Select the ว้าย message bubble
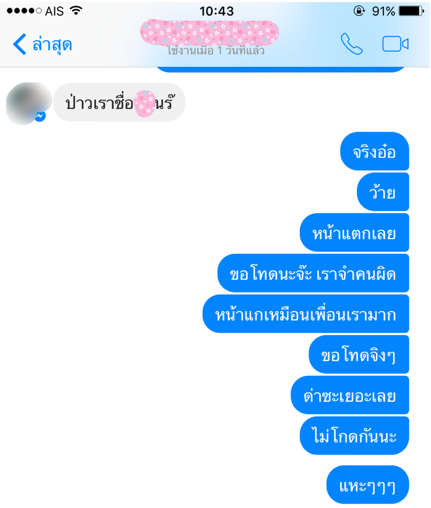 point(383,192)
